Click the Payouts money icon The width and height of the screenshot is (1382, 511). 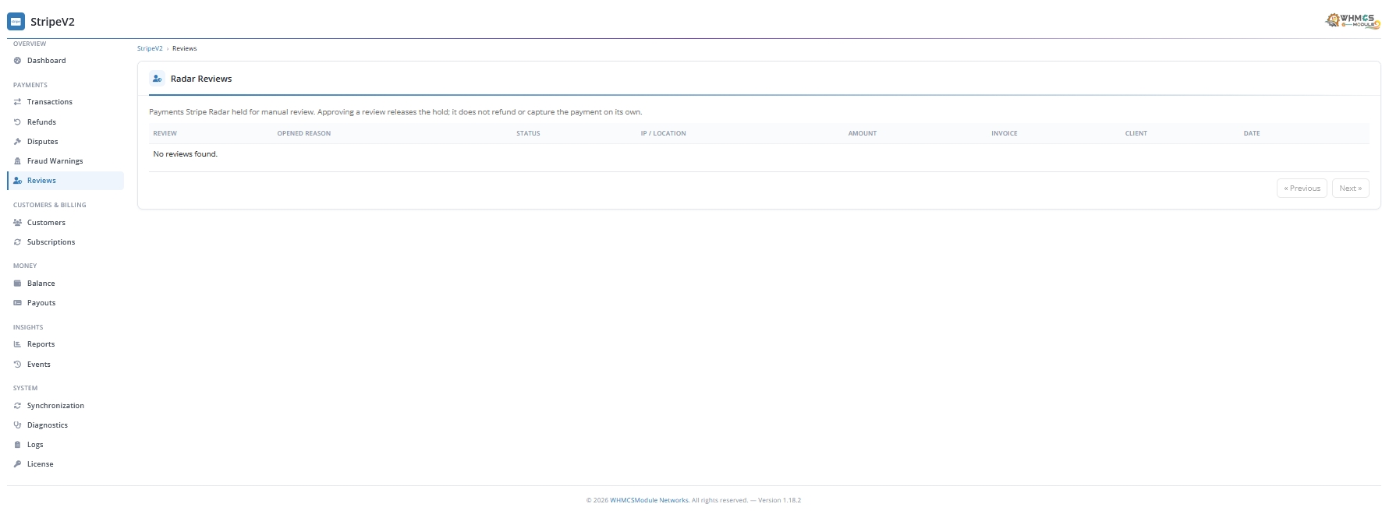coord(17,303)
